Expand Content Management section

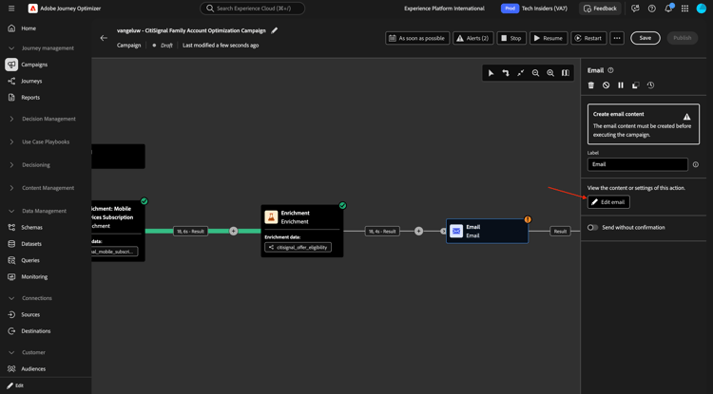tap(11, 188)
